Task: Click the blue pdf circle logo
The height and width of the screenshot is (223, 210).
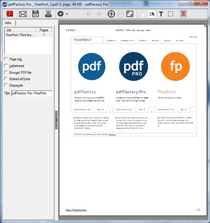Action: click(x=92, y=66)
